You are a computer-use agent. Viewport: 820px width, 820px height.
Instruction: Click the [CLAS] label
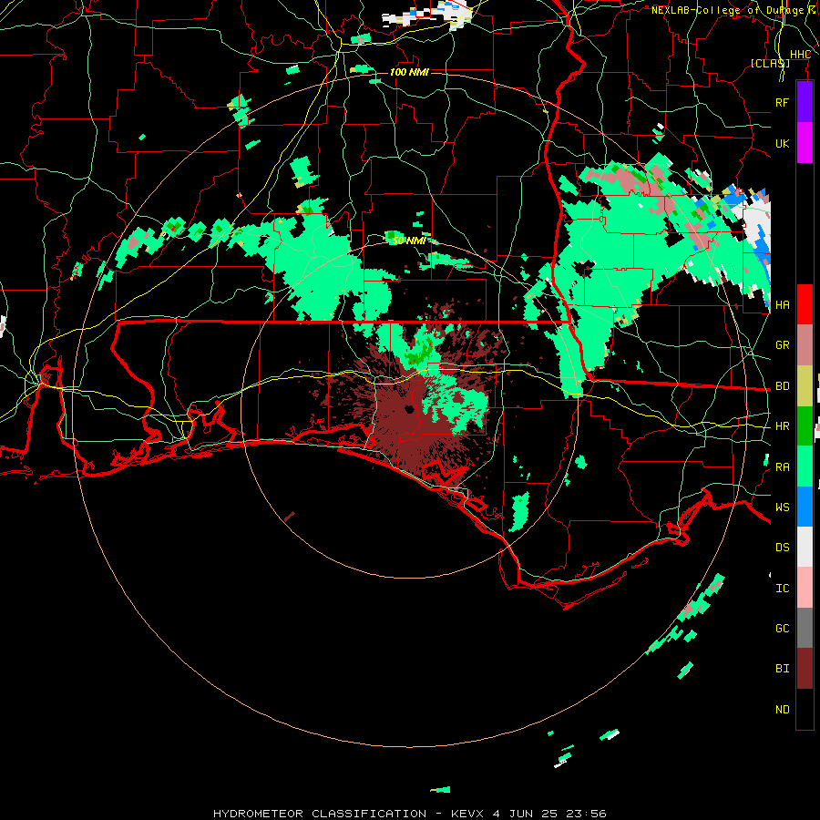click(770, 63)
